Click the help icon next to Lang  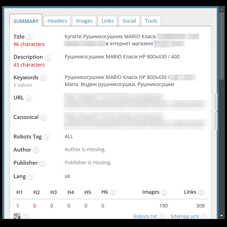pyautogui.click(x=30, y=177)
